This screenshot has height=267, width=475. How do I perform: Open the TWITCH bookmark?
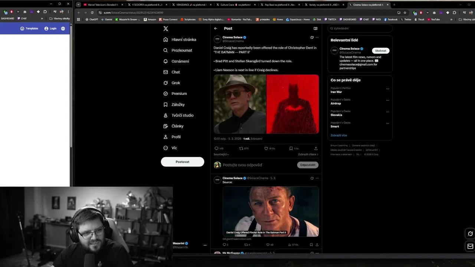[x=330, y=19]
